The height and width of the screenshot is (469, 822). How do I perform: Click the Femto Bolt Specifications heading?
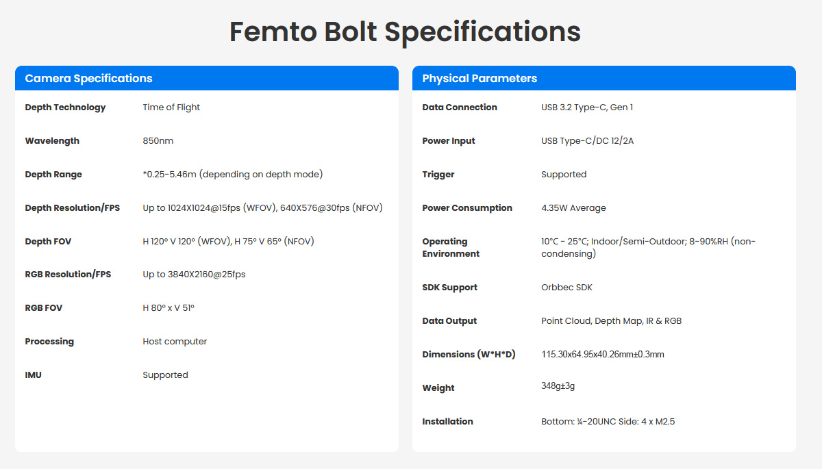point(405,31)
